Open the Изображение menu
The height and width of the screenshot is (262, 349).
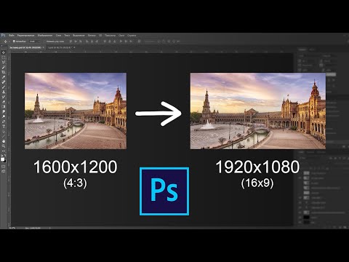[x=45, y=36]
